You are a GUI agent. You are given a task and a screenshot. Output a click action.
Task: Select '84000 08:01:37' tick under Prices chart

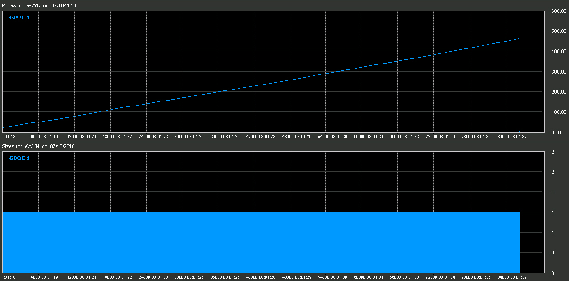(512, 137)
